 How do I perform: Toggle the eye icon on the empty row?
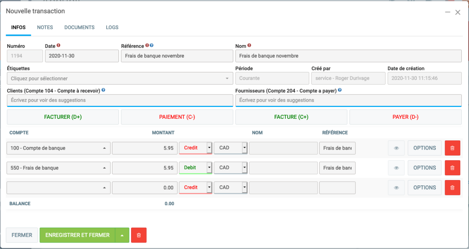396,188
